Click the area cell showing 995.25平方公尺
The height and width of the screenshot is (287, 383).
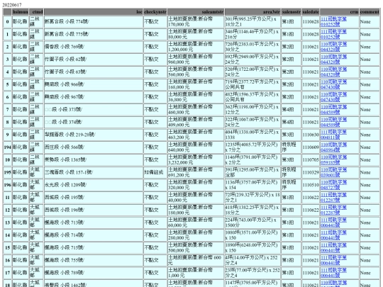coord(252,22)
